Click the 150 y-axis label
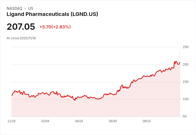 [x=186, y=82]
